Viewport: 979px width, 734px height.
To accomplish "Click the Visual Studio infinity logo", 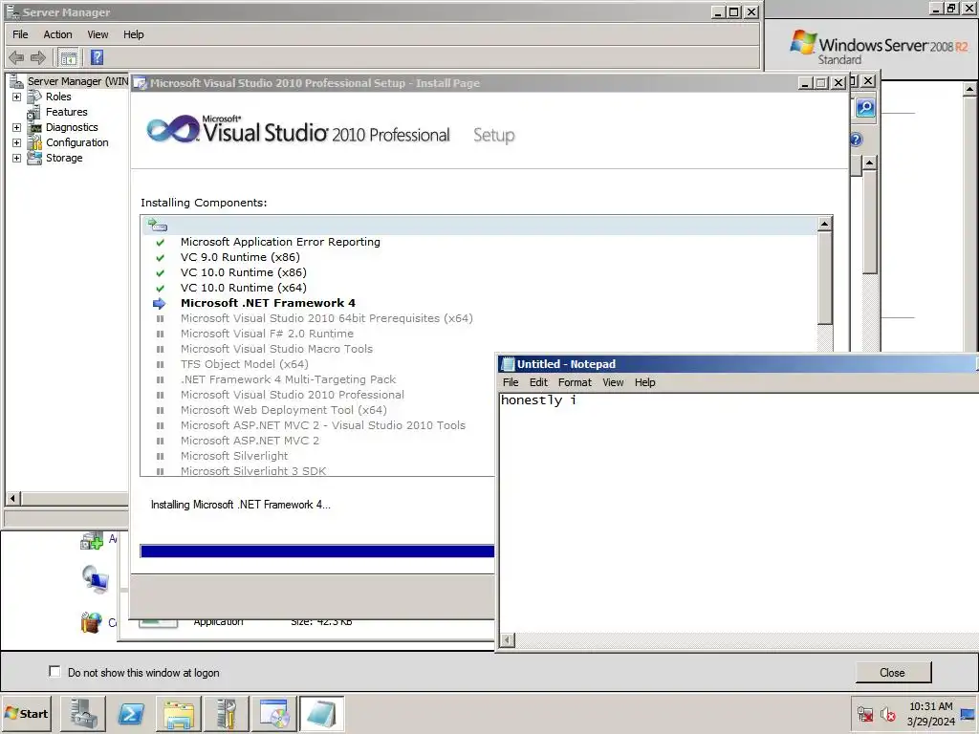I will click(173, 129).
